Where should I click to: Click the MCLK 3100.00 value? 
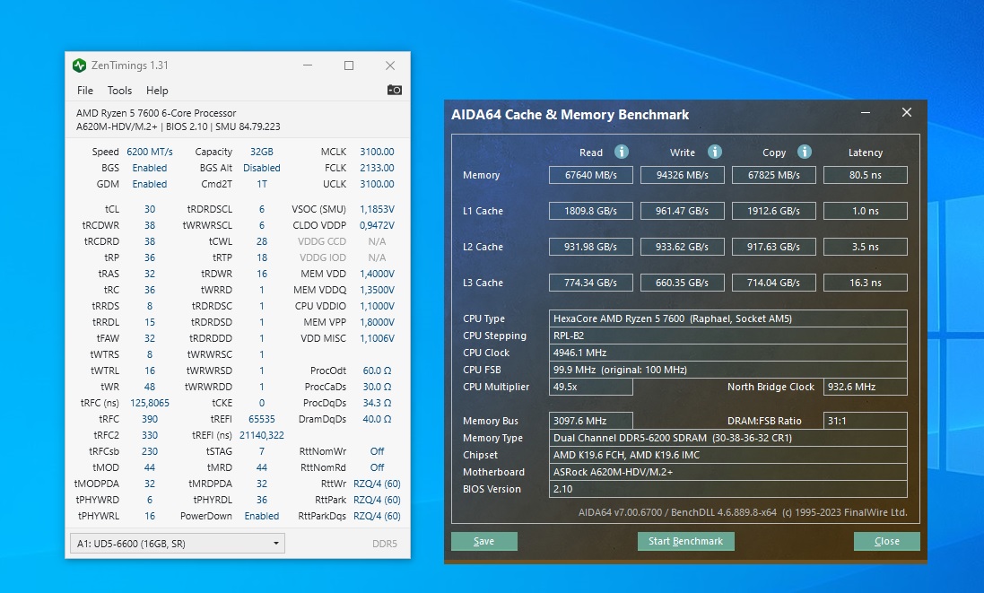pyautogui.click(x=377, y=152)
